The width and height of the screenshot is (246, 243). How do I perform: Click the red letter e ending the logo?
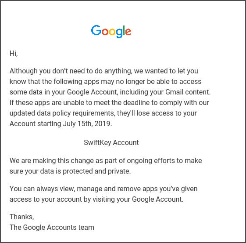[128, 32]
